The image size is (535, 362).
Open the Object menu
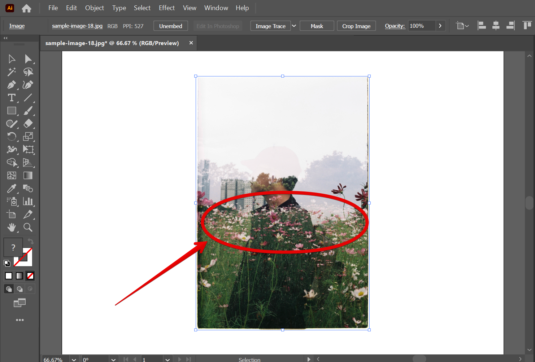point(94,8)
